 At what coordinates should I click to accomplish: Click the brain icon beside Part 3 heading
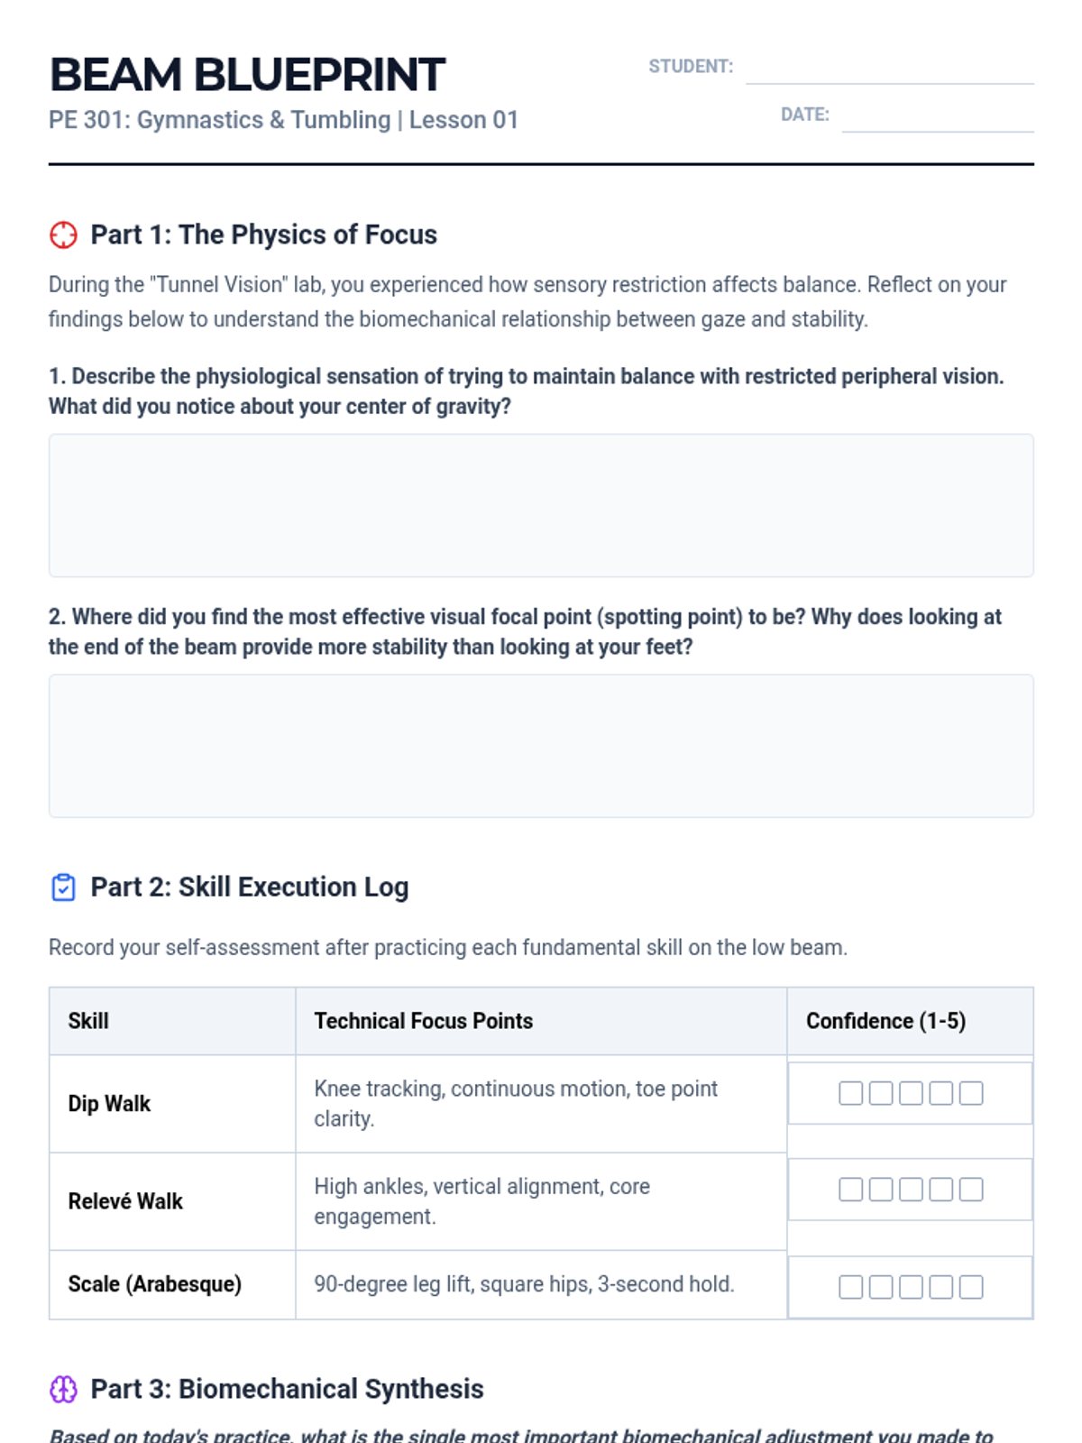(x=63, y=1389)
